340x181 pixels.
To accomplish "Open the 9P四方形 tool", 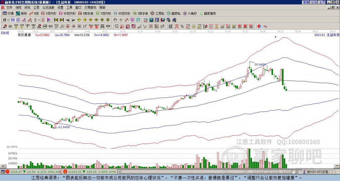I will (x=67, y=13).
